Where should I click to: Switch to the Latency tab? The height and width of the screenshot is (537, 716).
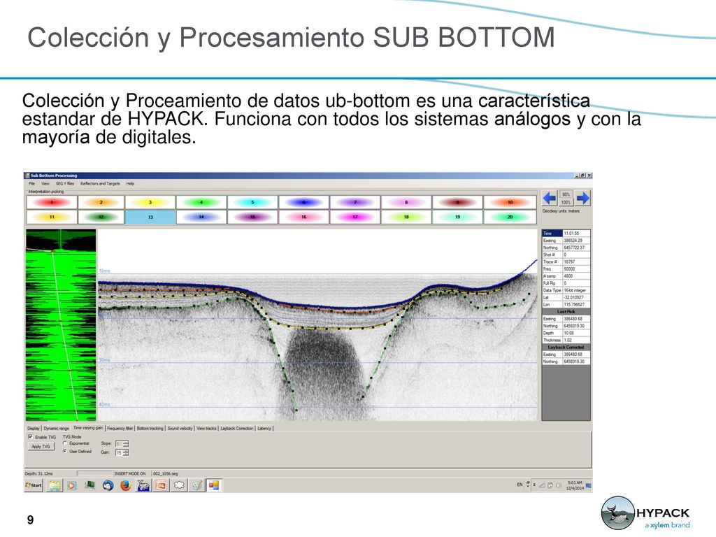click(x=264, y=429)
